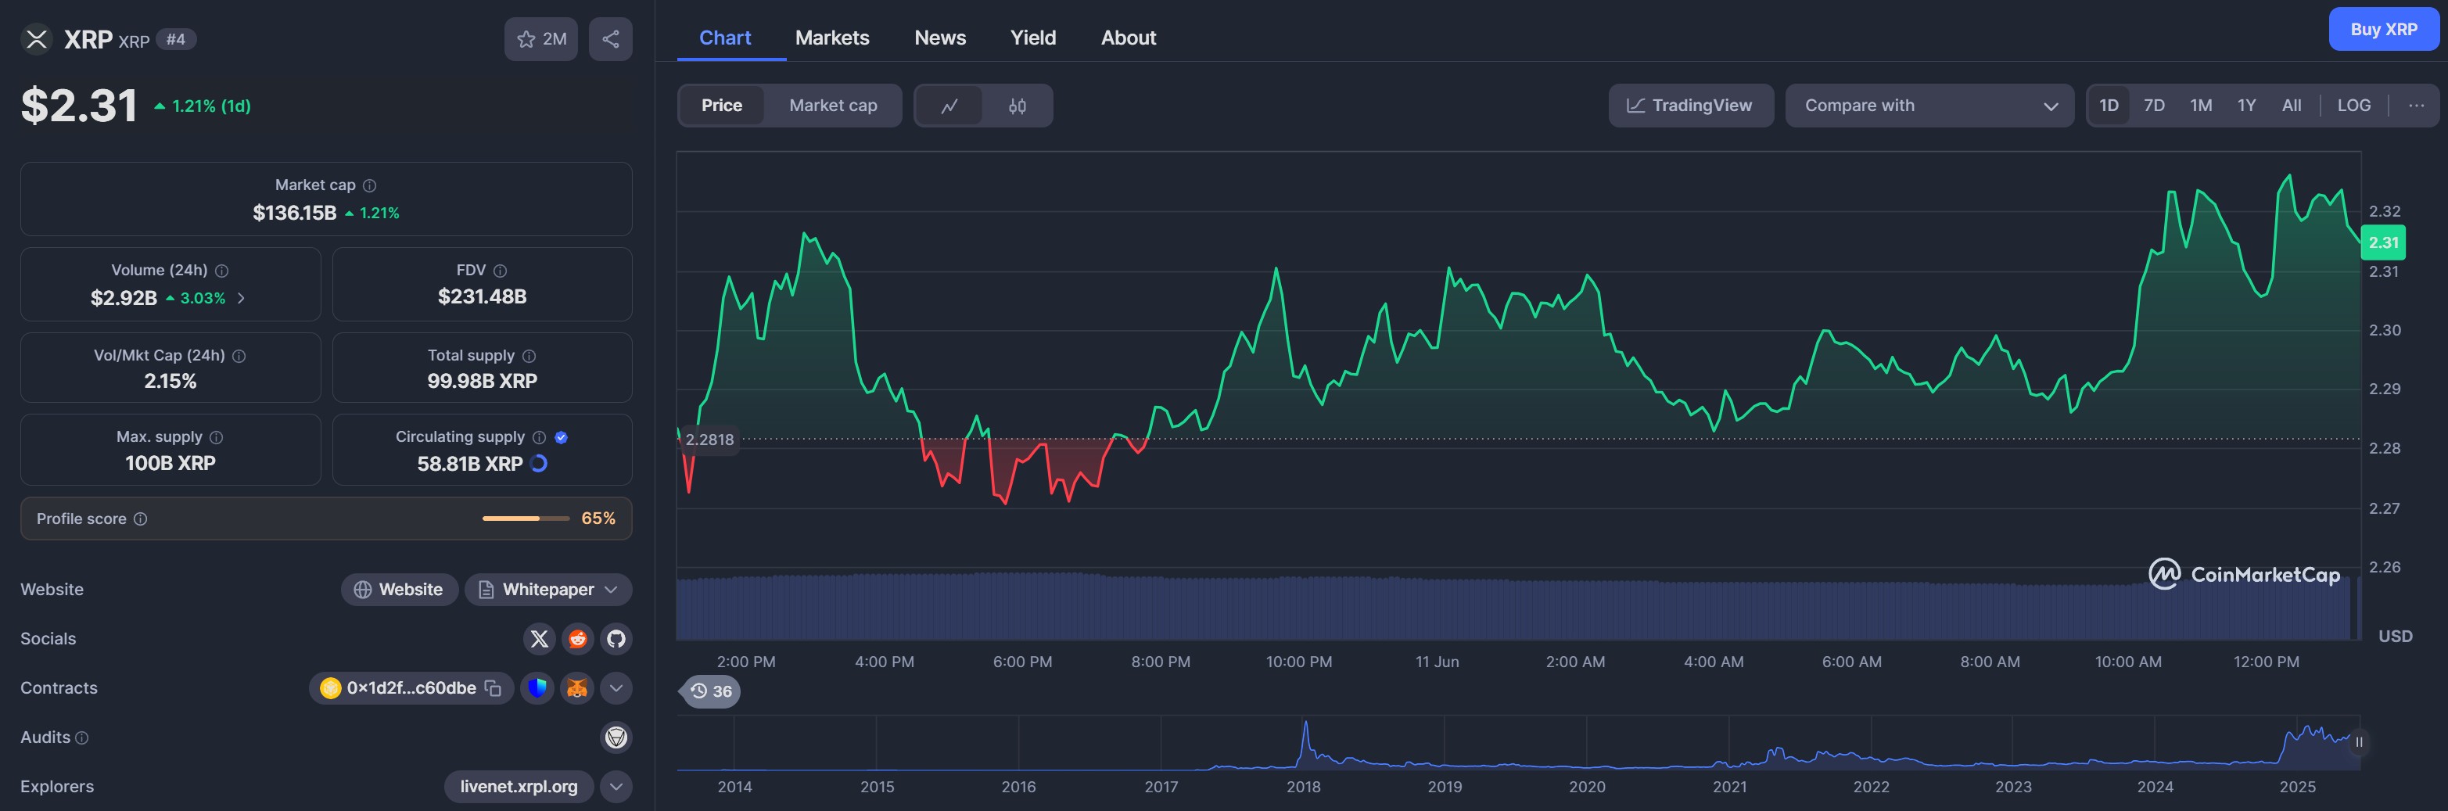Show Market cap info tooltip icon
This screenshot has width=2448, height=811.
click(370, 185)
